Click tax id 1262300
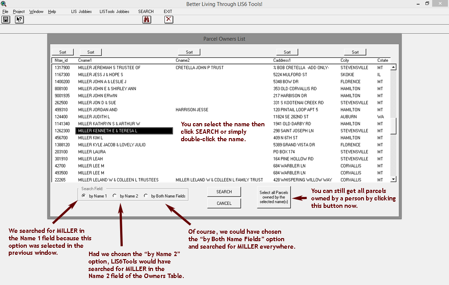The image size is (449, 285). [62, 131]
